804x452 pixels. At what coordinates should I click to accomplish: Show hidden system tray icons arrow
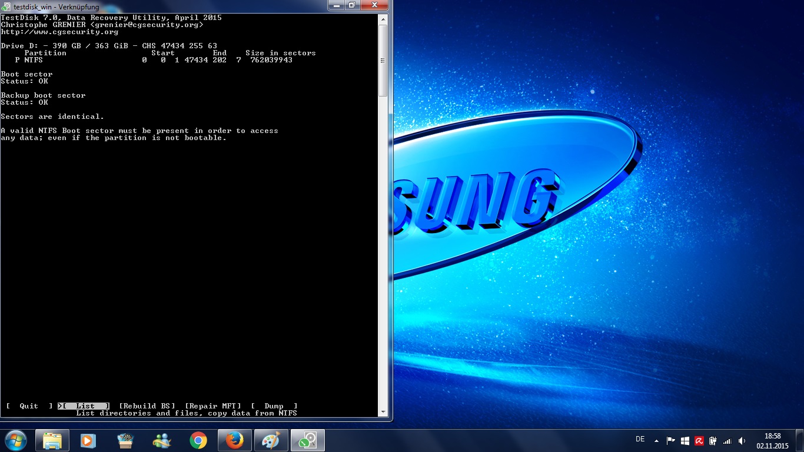657,441
